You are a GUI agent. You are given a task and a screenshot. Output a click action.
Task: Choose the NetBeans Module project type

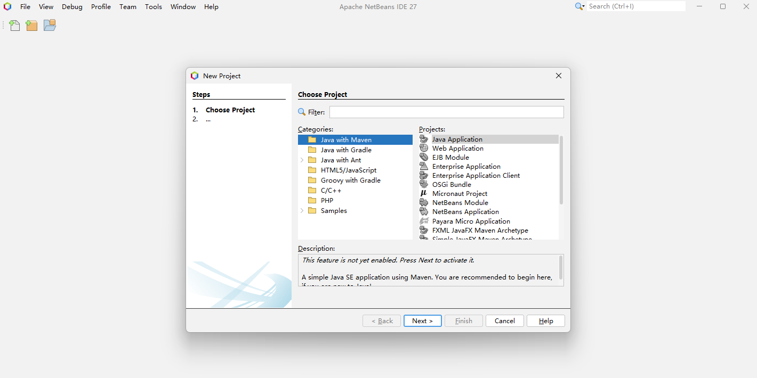pyautogui.click(x=460, y=202)
